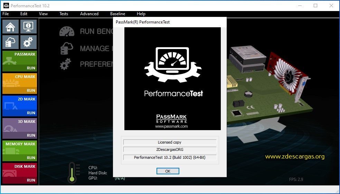This screenshot has width=340, height=194.
Task: Click the 'ZDescargasORG' field
Action: (170, 149)
